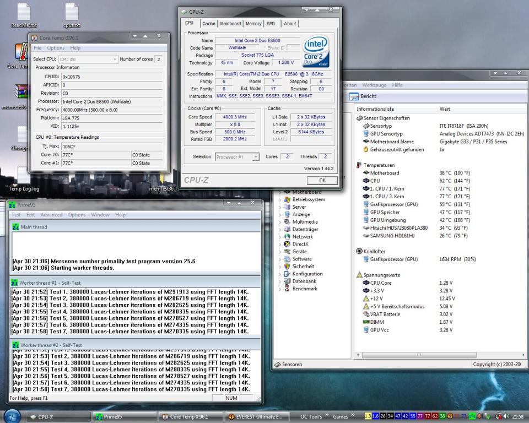Click the Bericht report icon in EVEREST toolbar
This screenshot has width=529, height=423.
(354, 96)
